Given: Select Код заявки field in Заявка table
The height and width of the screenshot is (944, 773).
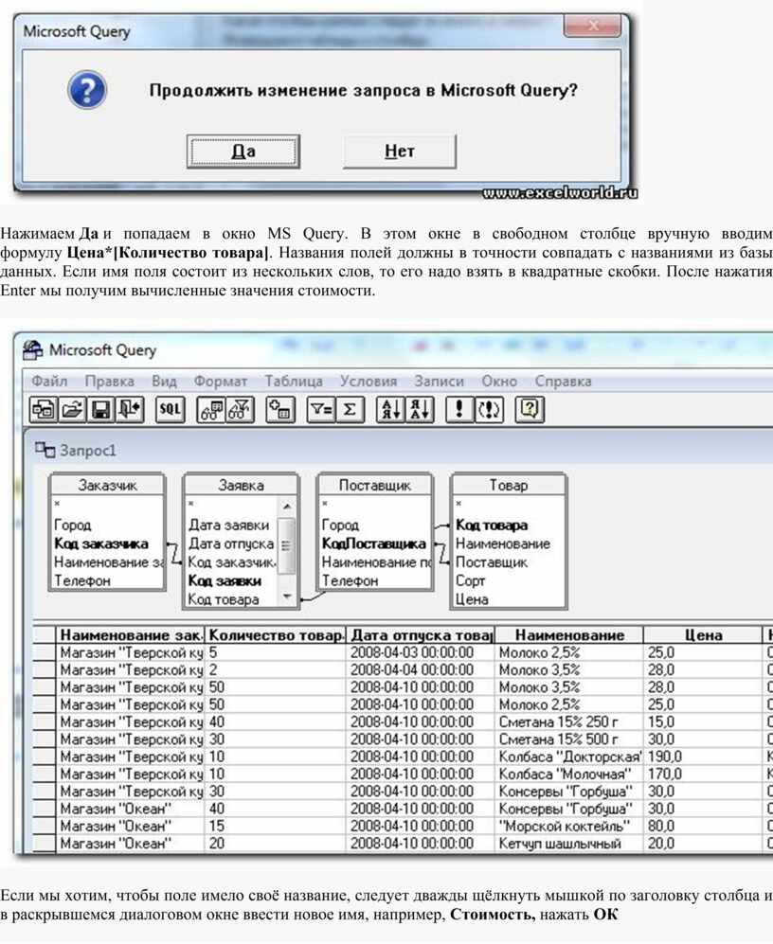Looking at the screenshot, I should click(225, 581).
